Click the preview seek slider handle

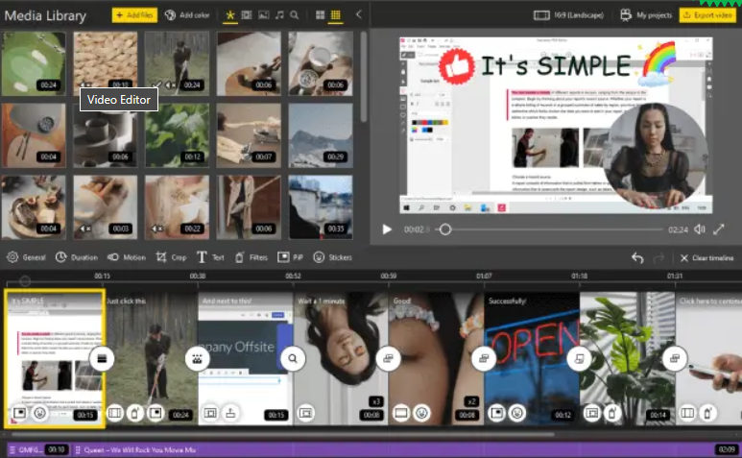[444, 229]
